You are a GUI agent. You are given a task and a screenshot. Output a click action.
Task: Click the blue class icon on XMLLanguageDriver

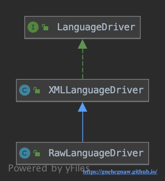point(25,90)
